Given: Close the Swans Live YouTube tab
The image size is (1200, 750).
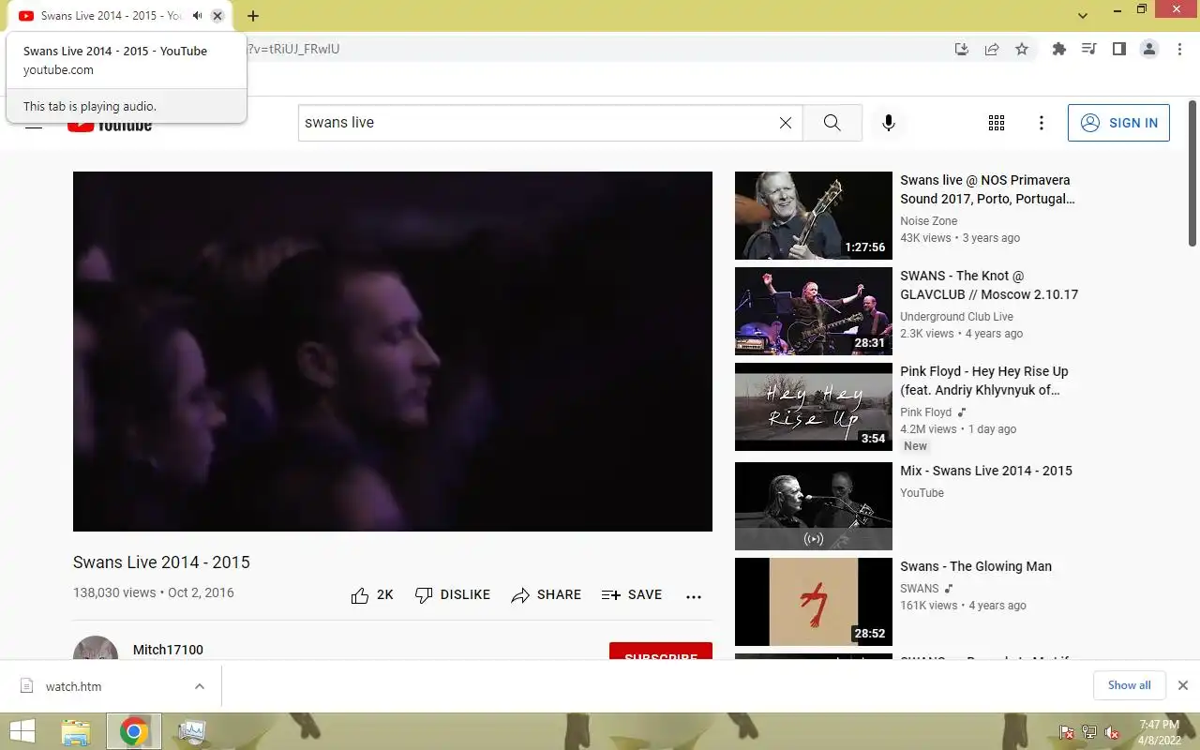Looking at the screenshot, I should click(x=217, y=16).
